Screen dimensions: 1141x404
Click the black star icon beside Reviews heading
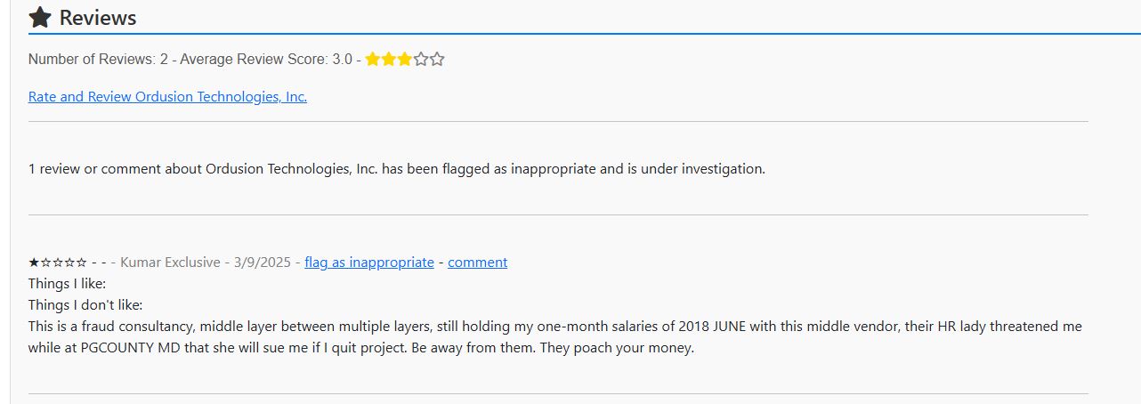tap(40, 17)
